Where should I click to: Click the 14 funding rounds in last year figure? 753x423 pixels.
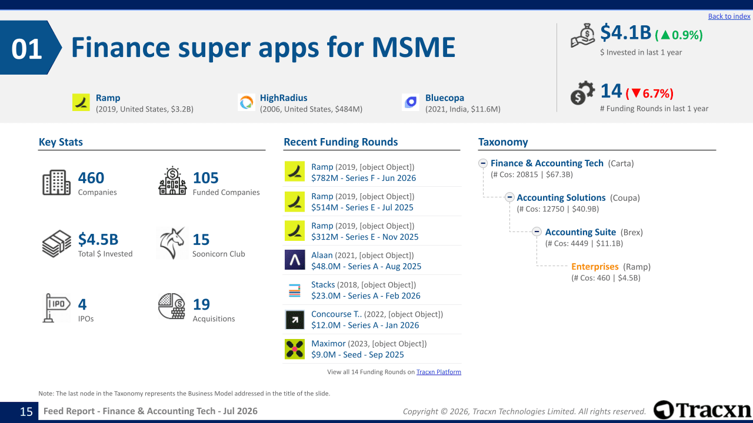[x=611, y=90]
